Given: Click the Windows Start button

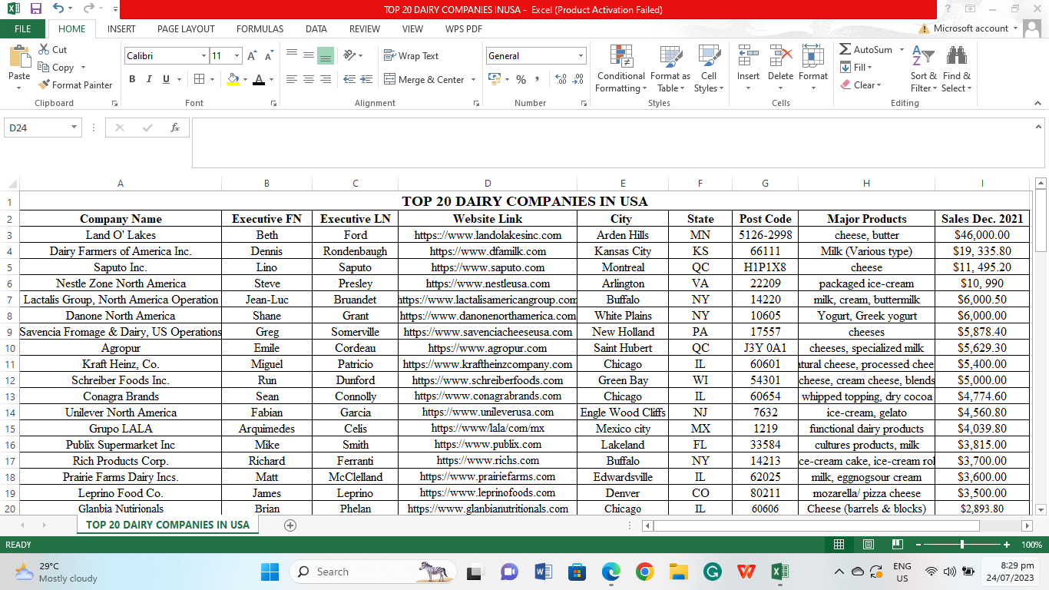Looking at the screenshot, I should coord(270,572).
